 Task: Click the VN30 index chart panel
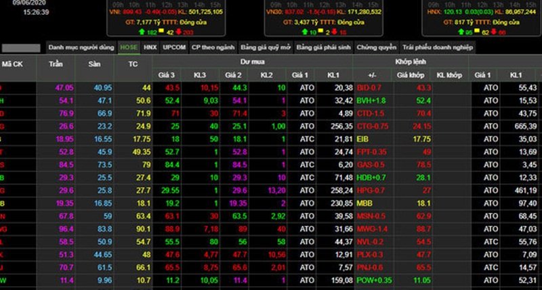(x=324, y=18)
